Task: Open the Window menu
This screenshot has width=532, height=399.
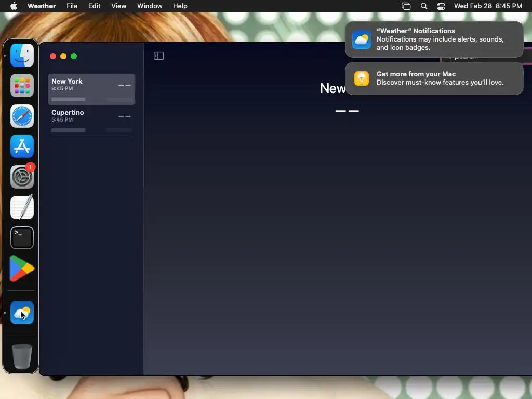Action: [150, 6]
